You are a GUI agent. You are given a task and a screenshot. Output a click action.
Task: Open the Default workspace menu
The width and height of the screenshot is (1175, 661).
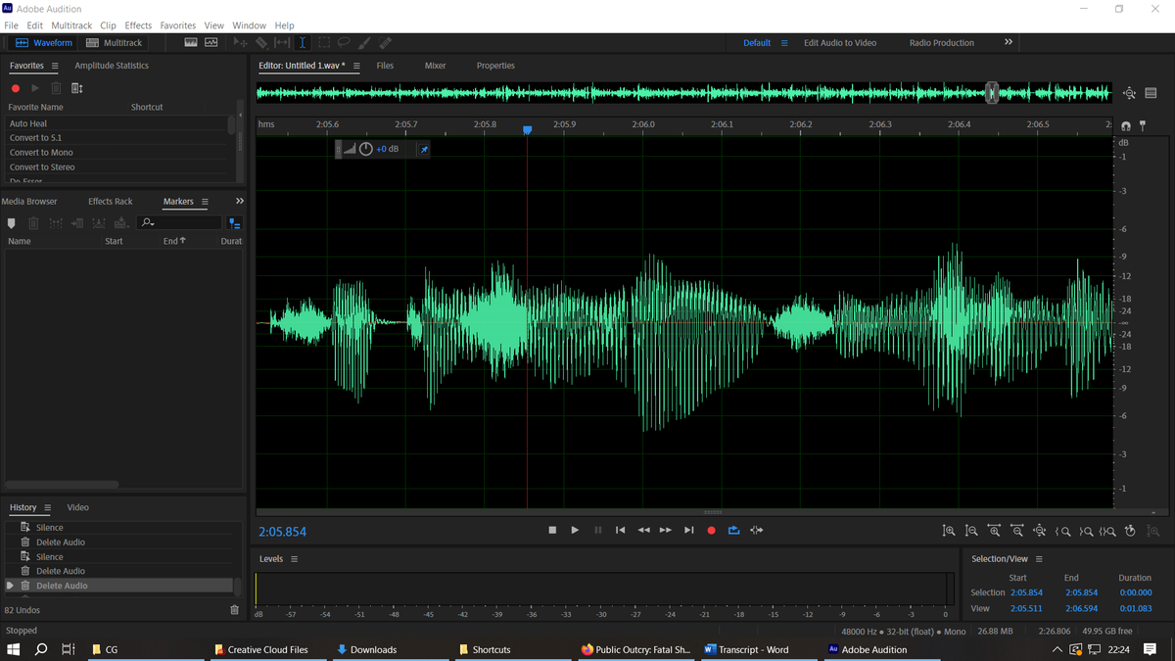click(784, 43)
